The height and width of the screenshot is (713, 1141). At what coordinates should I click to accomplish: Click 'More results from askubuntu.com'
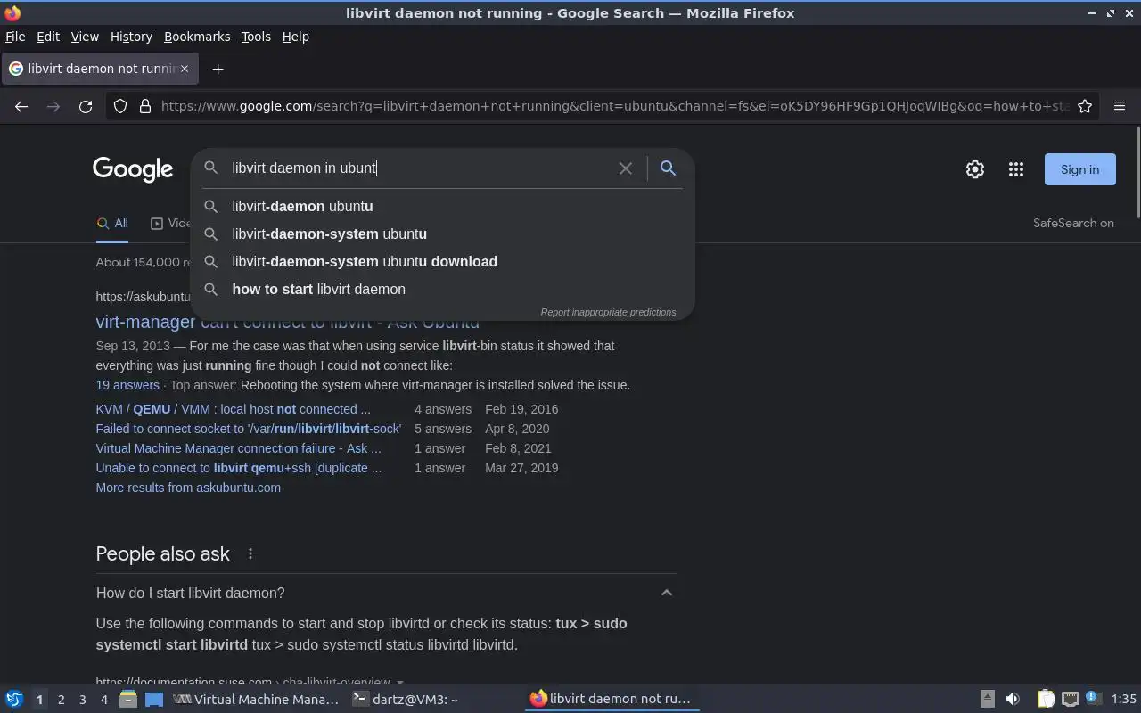coord(188,488)
